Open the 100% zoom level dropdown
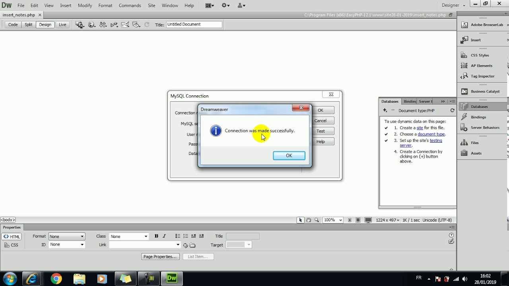The width and height of the screenshot is (509, 286). pos(333,220)
